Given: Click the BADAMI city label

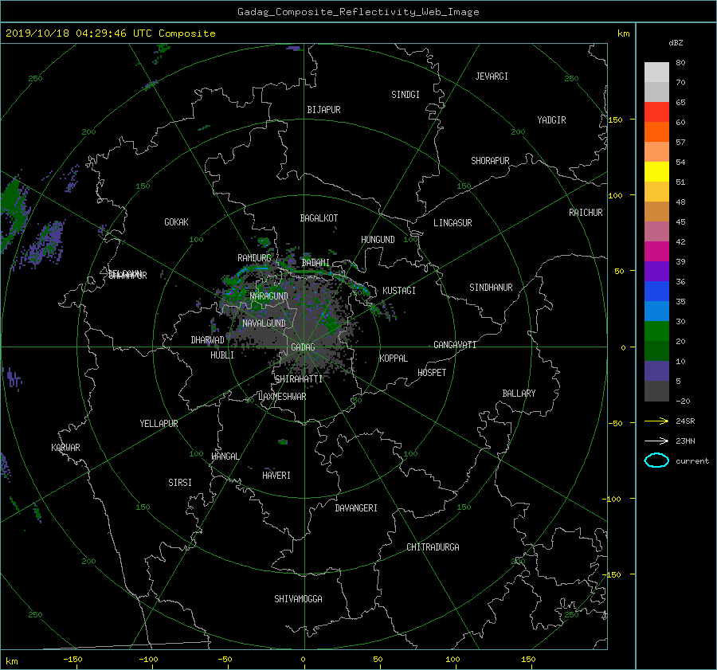Looking at the screenshot, I should tap(315, 263).
